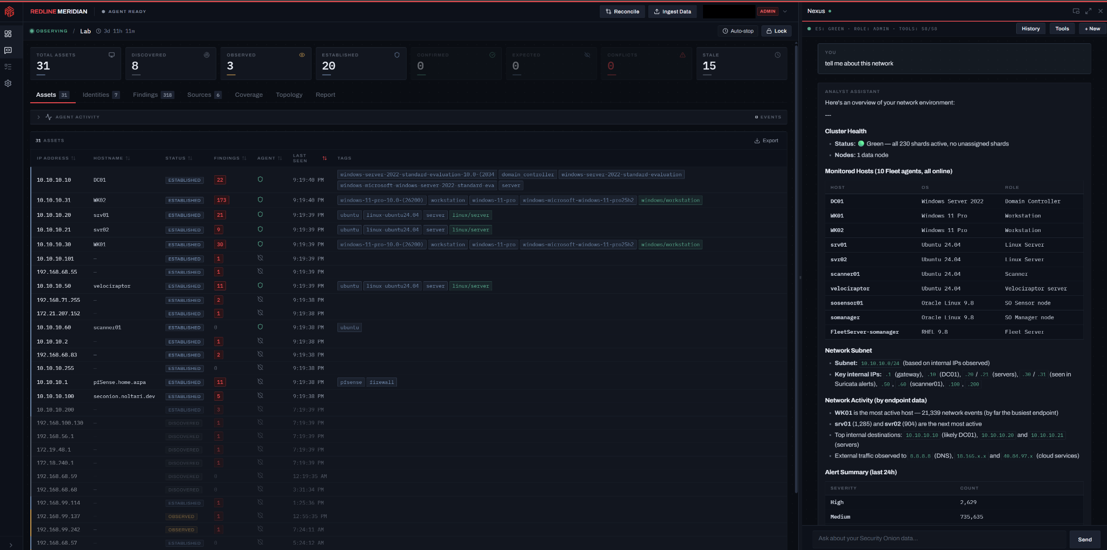The image size is (1107, 550).
Task: Sort table by Agent column
Action: point(269,158)
